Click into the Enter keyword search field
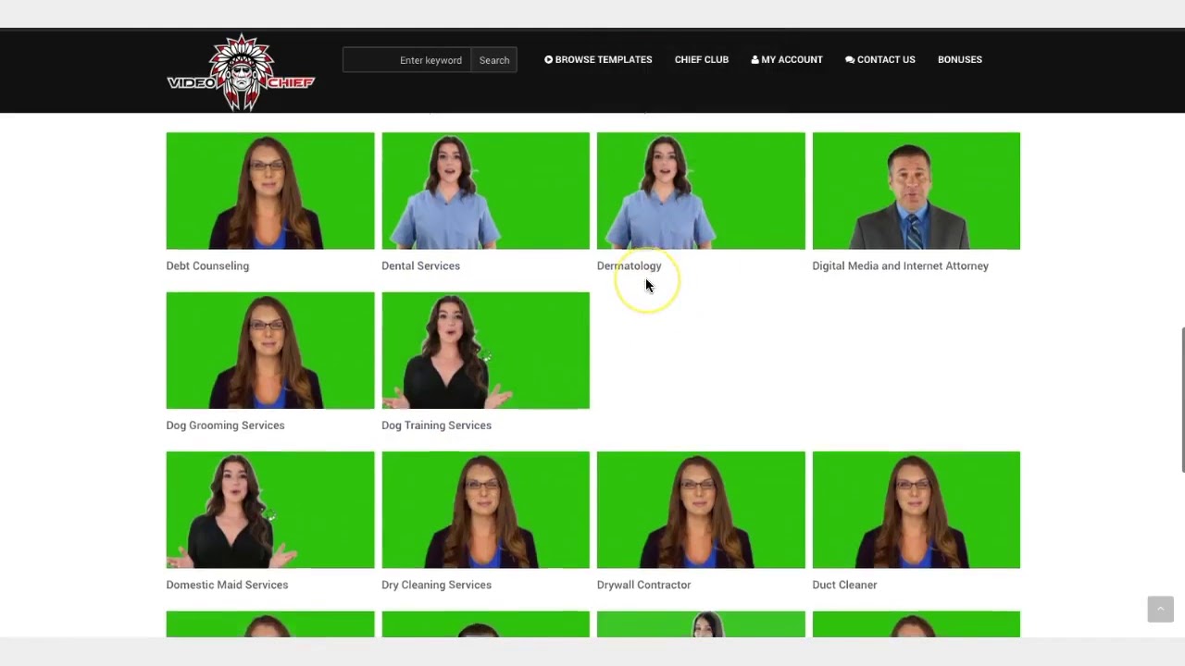Screen dimensions: 1185x666 coord(406,60)
